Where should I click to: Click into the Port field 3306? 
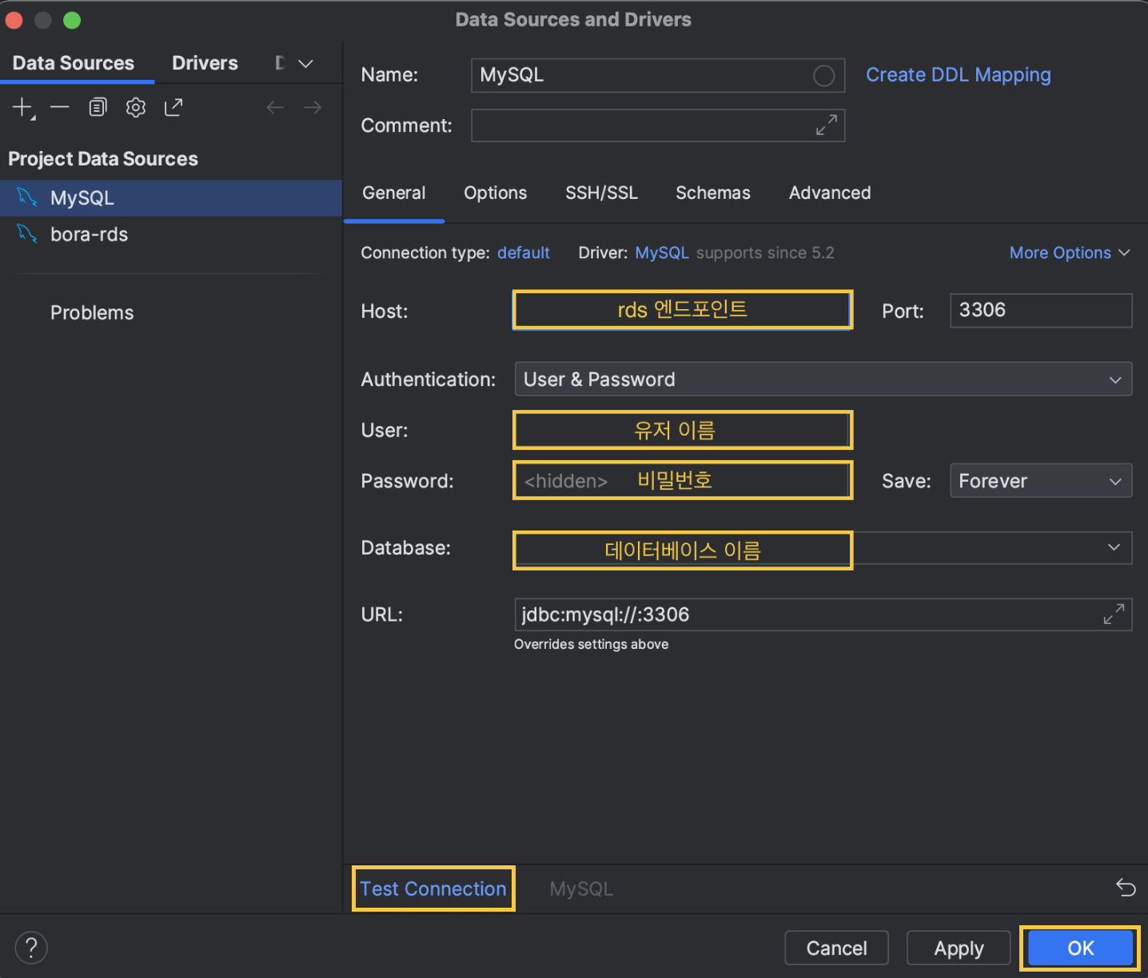click(x=1041, y=310)
